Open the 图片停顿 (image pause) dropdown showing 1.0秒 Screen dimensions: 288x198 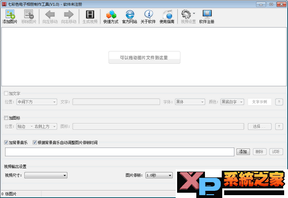point(159,175)
